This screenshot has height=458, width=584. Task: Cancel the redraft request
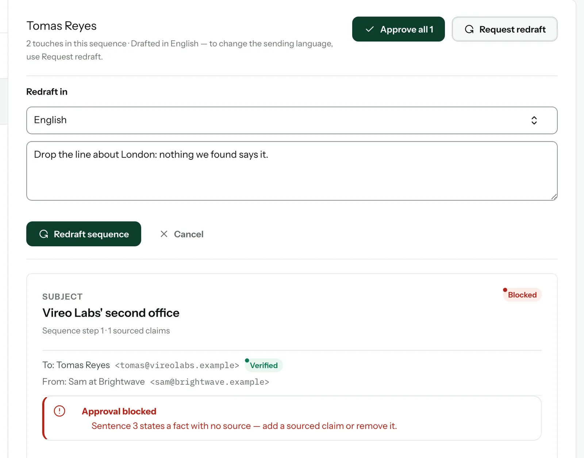click(x=181, y=234)
